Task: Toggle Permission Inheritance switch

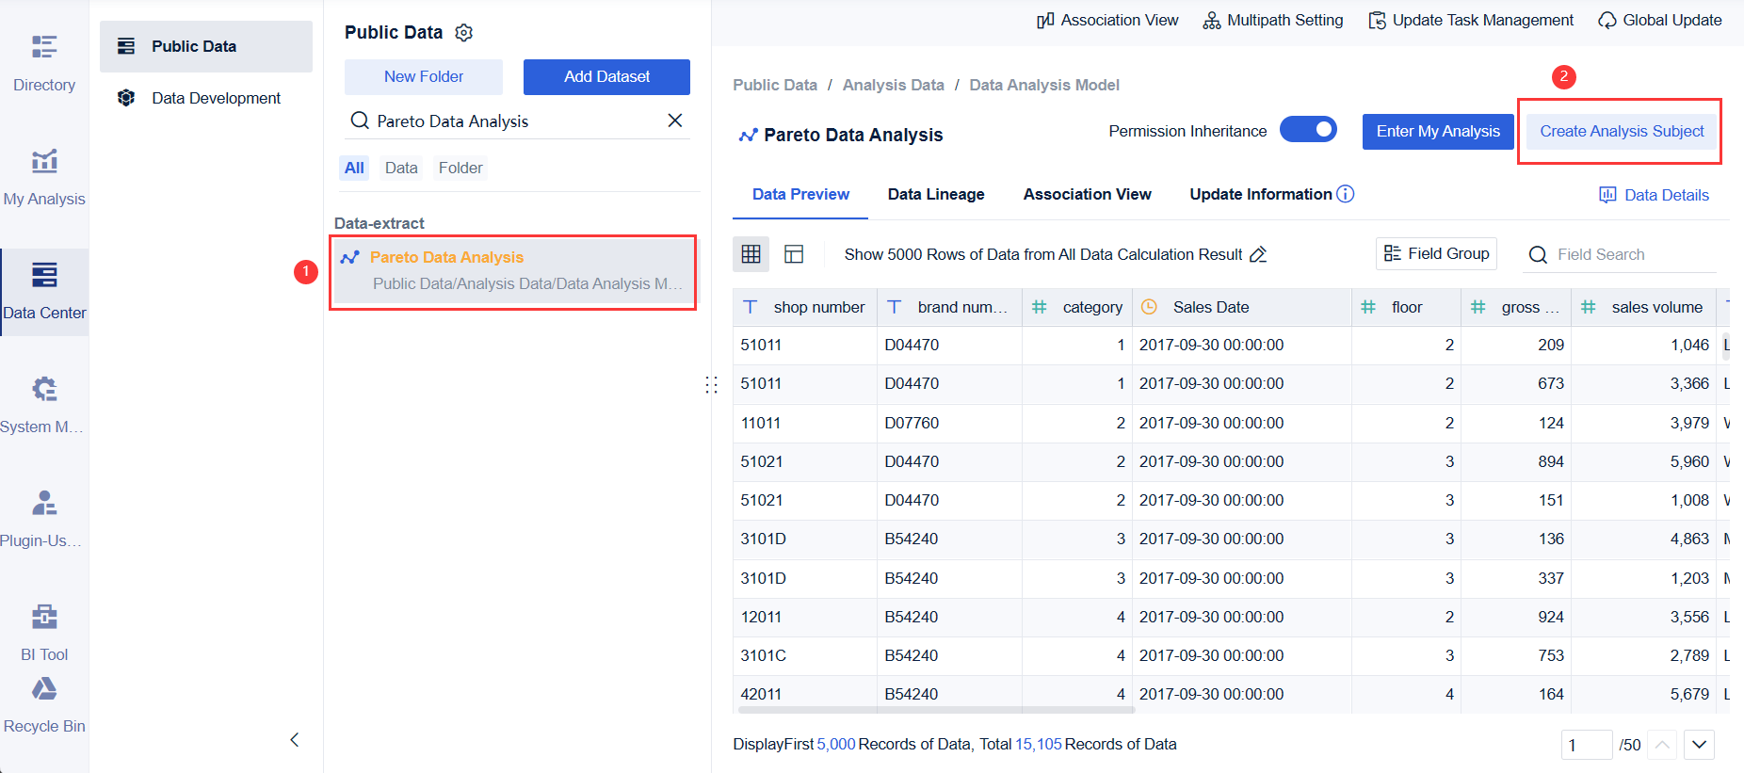Action: click(x=1308, y=130)
